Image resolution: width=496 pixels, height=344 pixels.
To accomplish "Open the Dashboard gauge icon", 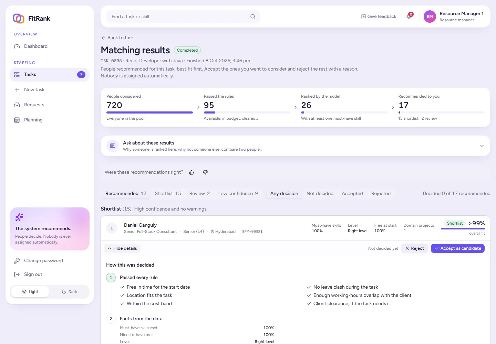I will point(17,46).
